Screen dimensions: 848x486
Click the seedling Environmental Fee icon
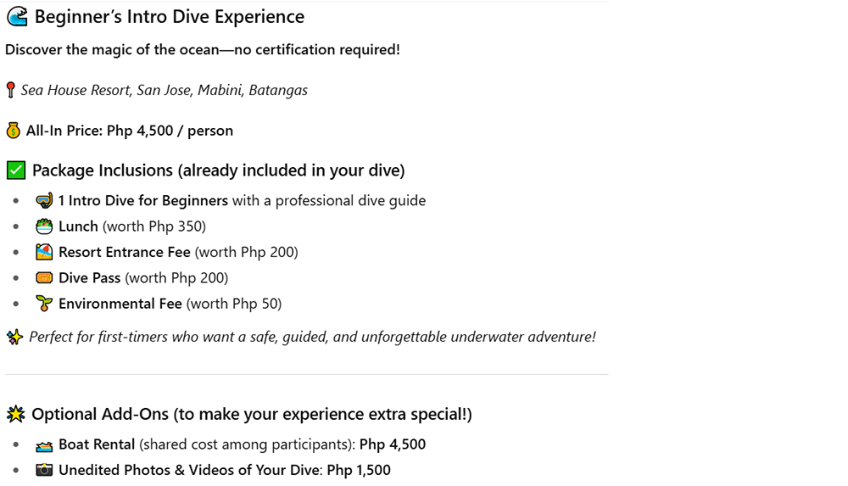44,304
